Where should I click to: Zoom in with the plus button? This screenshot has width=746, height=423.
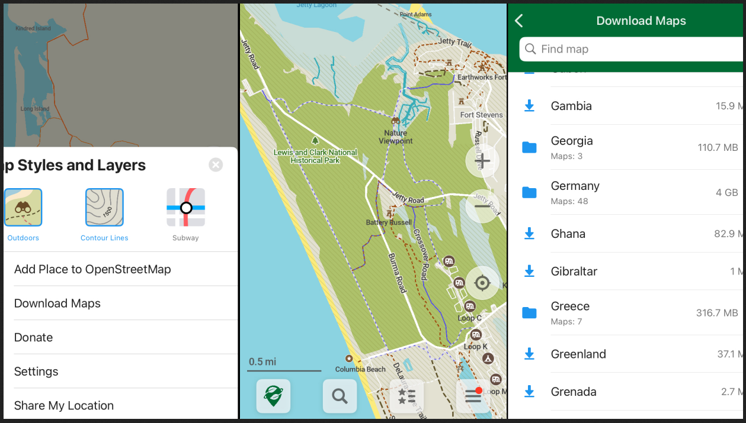tap(482, 161)
